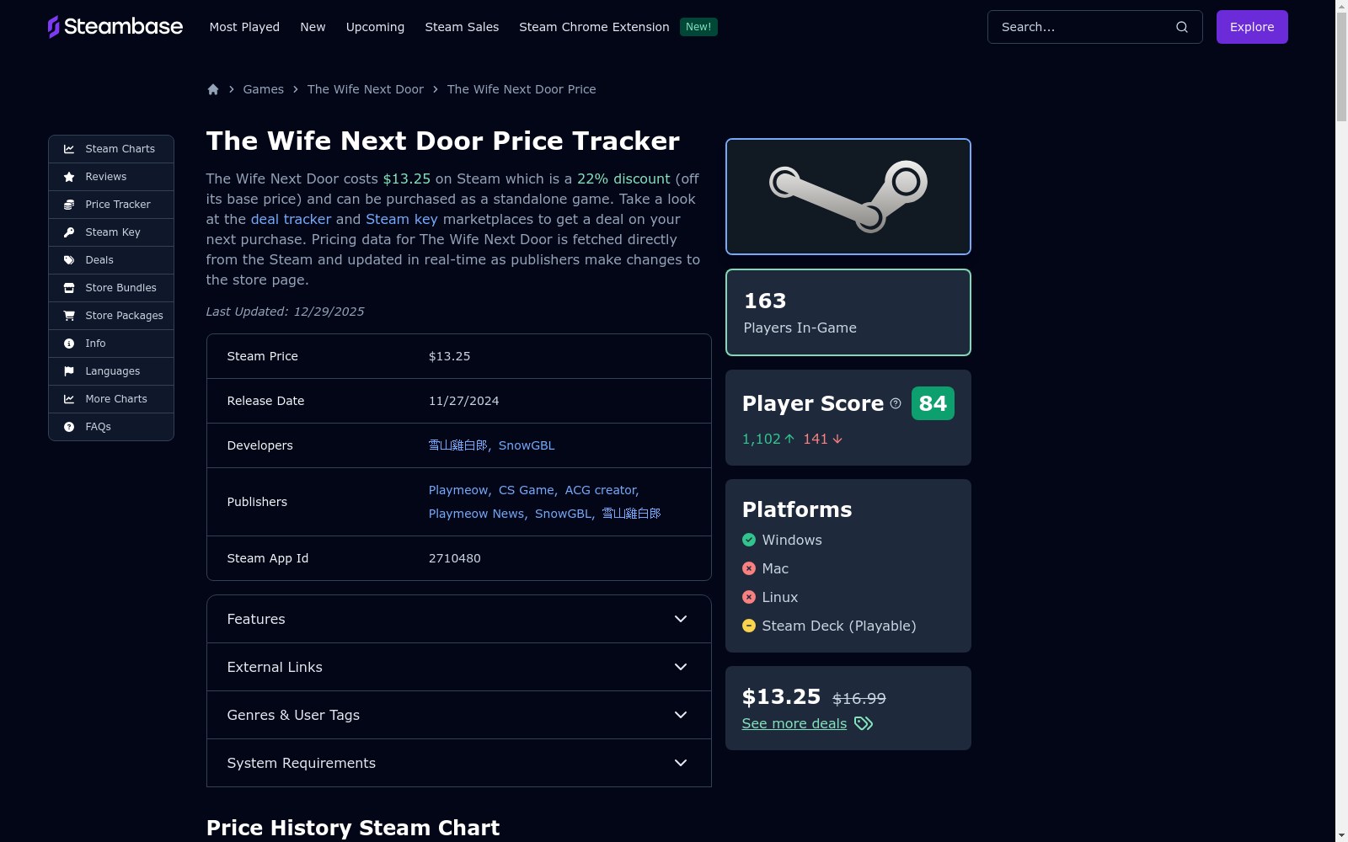
Task: Click the Languages flag icon
Action: click(x=69, y=371)
